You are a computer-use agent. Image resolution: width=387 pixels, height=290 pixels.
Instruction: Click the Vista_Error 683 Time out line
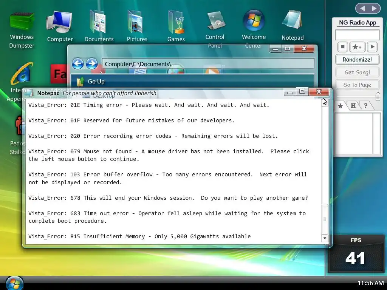(167, 217)
